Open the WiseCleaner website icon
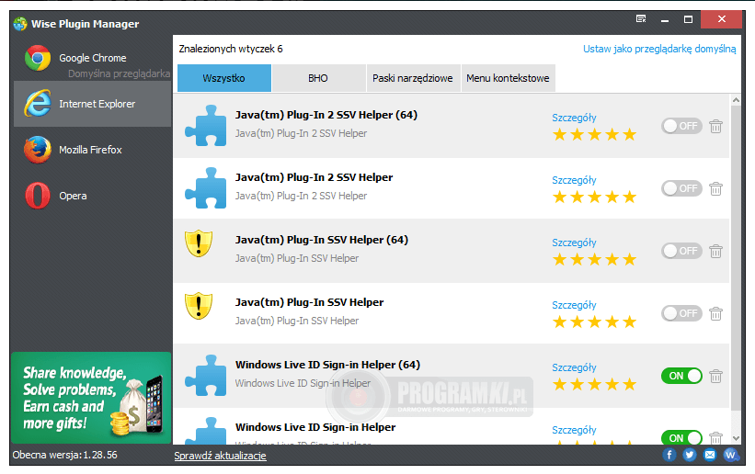Screen dimensions: 755x474 coord(730,455)
